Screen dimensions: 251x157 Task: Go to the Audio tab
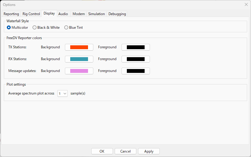[x=63, y=14]
